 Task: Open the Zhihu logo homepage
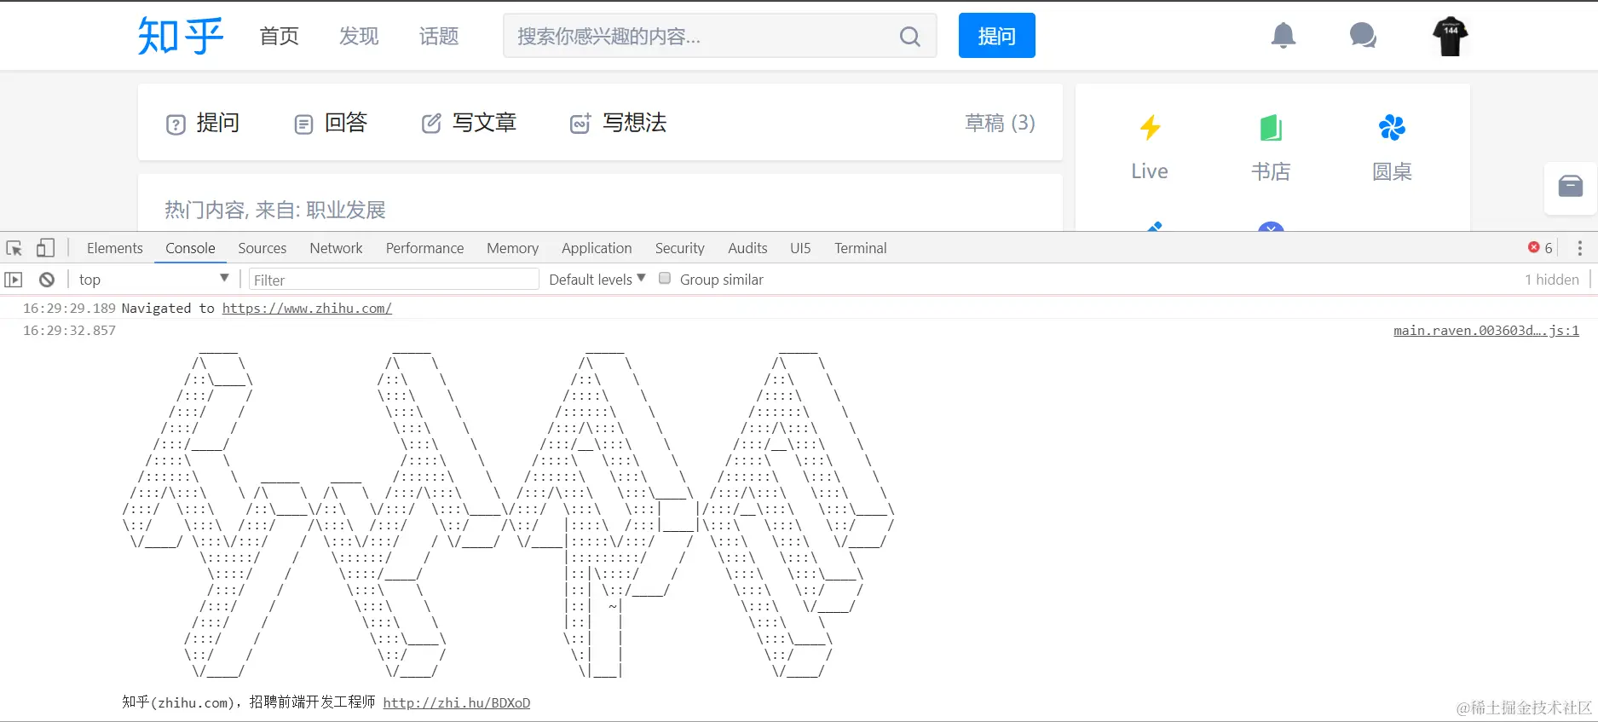pyautogui.click(x=181, y=36)
